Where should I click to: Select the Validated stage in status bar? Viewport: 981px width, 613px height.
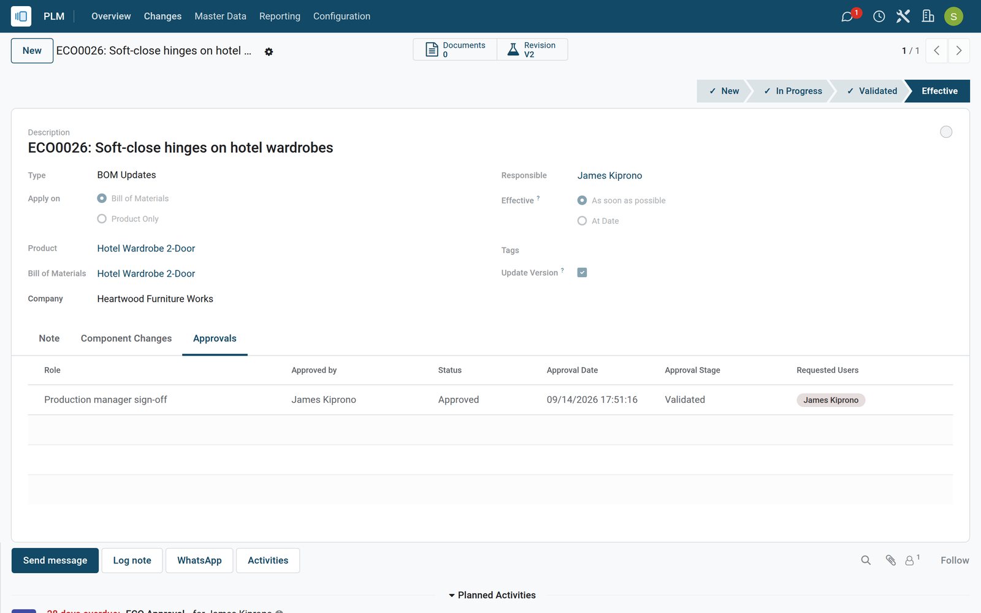pyautogui.click(x=871, y=91)
